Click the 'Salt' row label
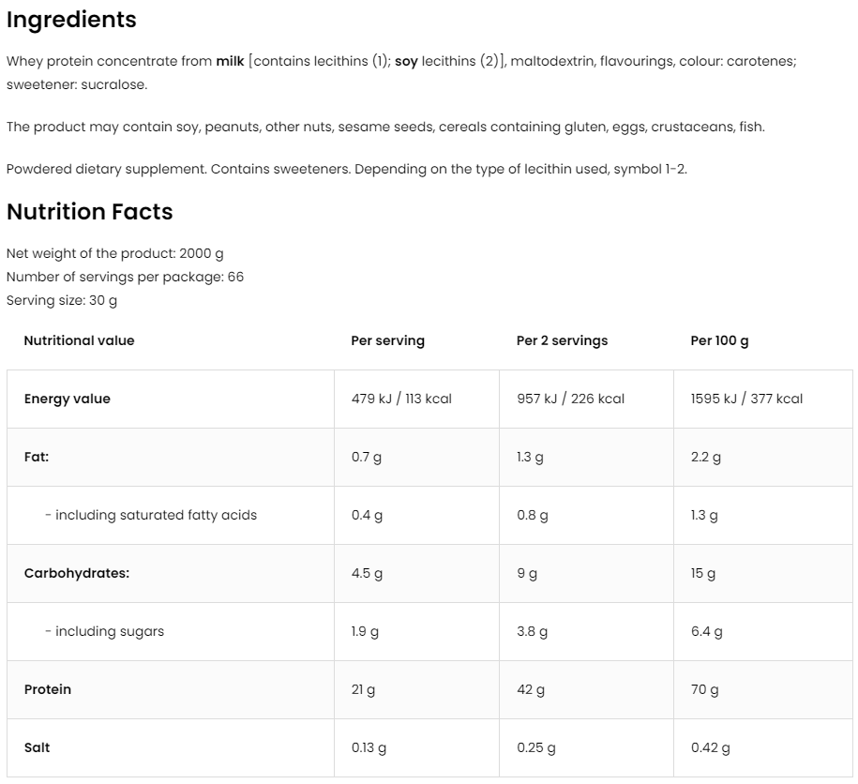 (x=37, y=747)
